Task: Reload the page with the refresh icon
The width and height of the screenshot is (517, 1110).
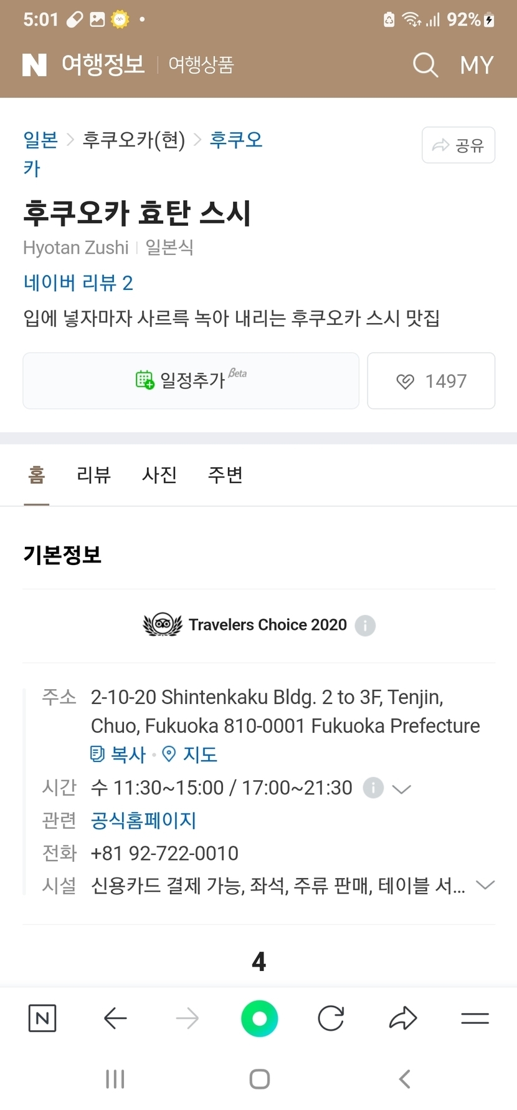Action: [x=331, y=1018]
